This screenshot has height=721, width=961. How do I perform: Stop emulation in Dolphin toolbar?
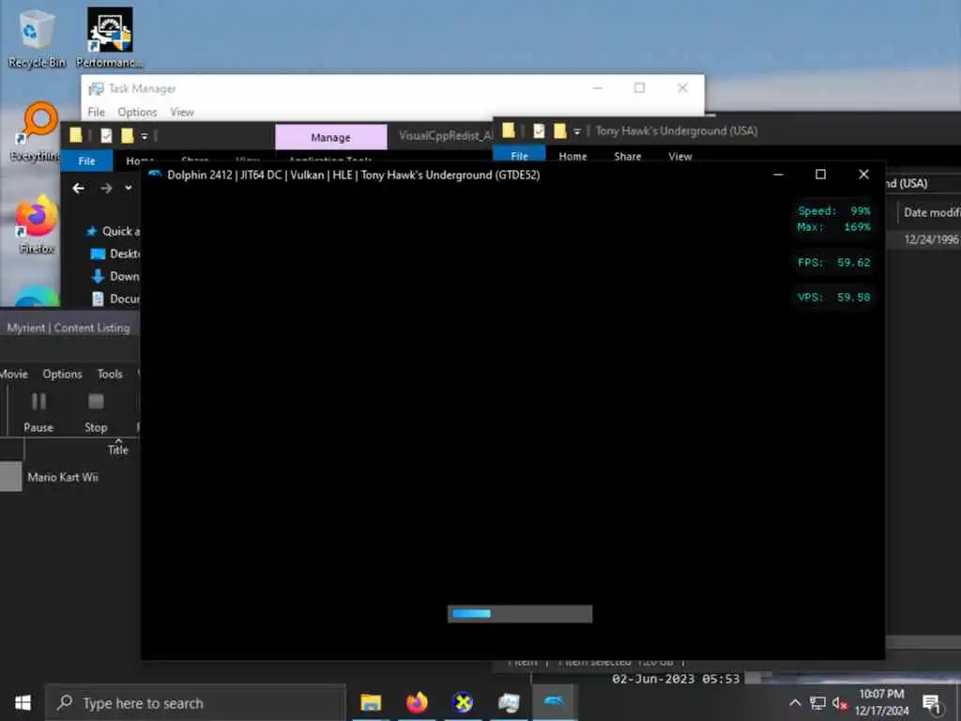click(96, 412)
